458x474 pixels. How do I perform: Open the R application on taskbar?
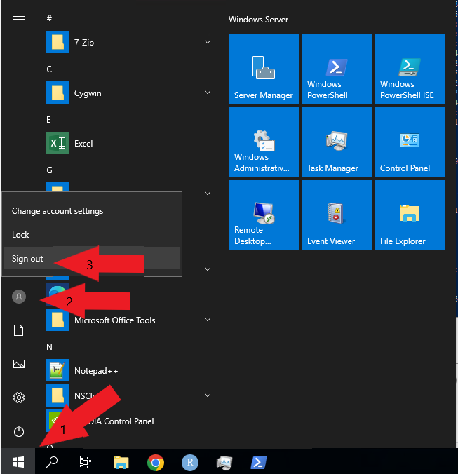point(190,463)
